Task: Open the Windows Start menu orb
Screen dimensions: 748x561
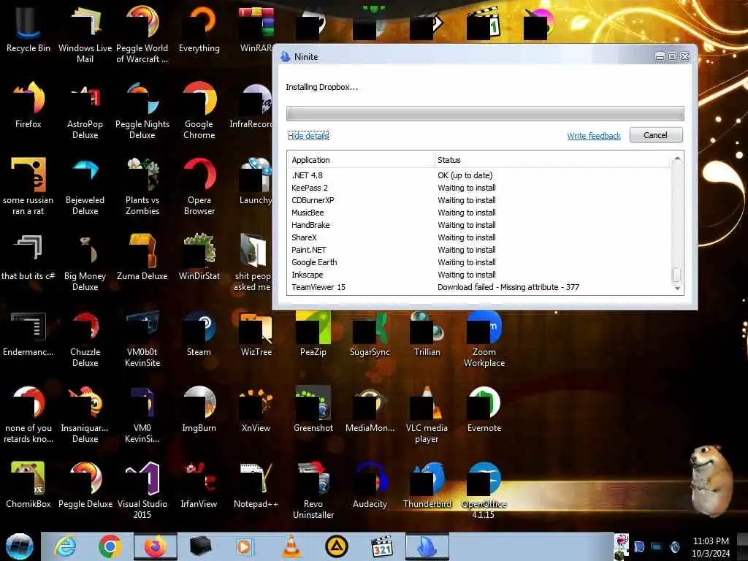Action: 20,546
